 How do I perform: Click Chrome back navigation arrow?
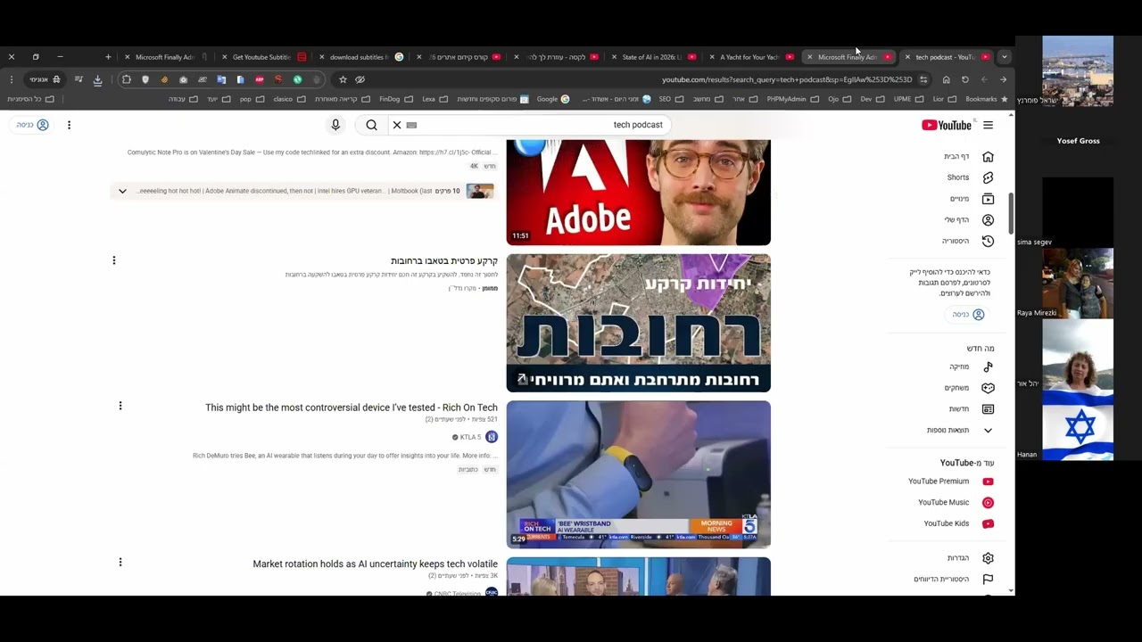pyautogui.click(x=1003, y=79)
